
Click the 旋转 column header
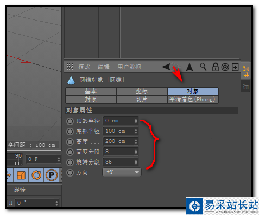tap(20, 190)
